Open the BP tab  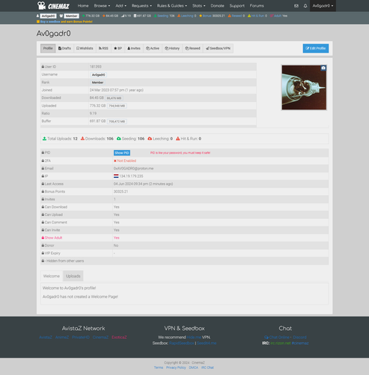[118, 48]
